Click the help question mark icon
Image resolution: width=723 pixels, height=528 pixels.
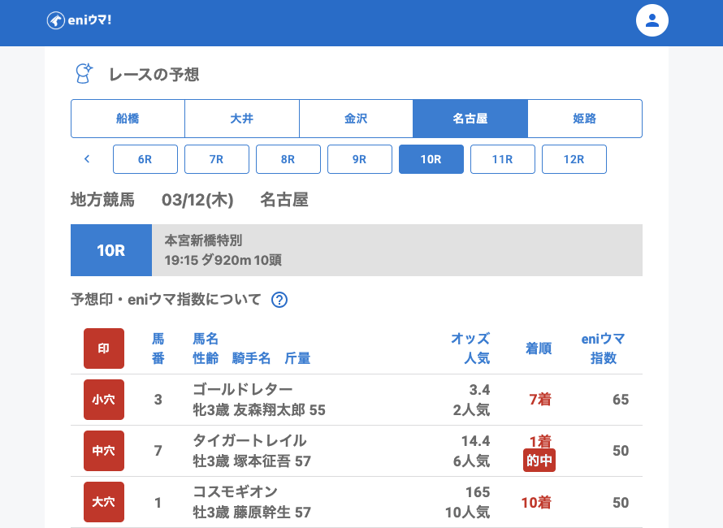coord(279,300)
